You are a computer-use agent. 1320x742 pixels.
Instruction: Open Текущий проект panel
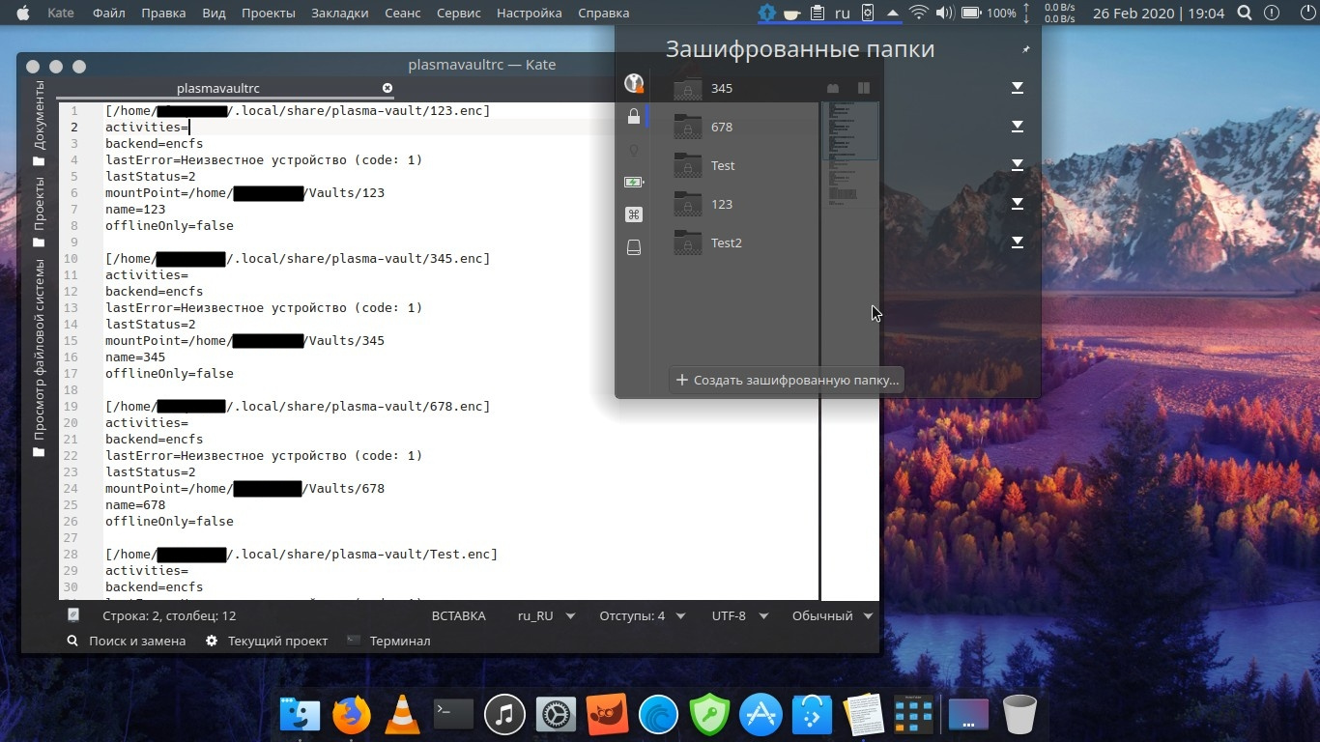267,641
